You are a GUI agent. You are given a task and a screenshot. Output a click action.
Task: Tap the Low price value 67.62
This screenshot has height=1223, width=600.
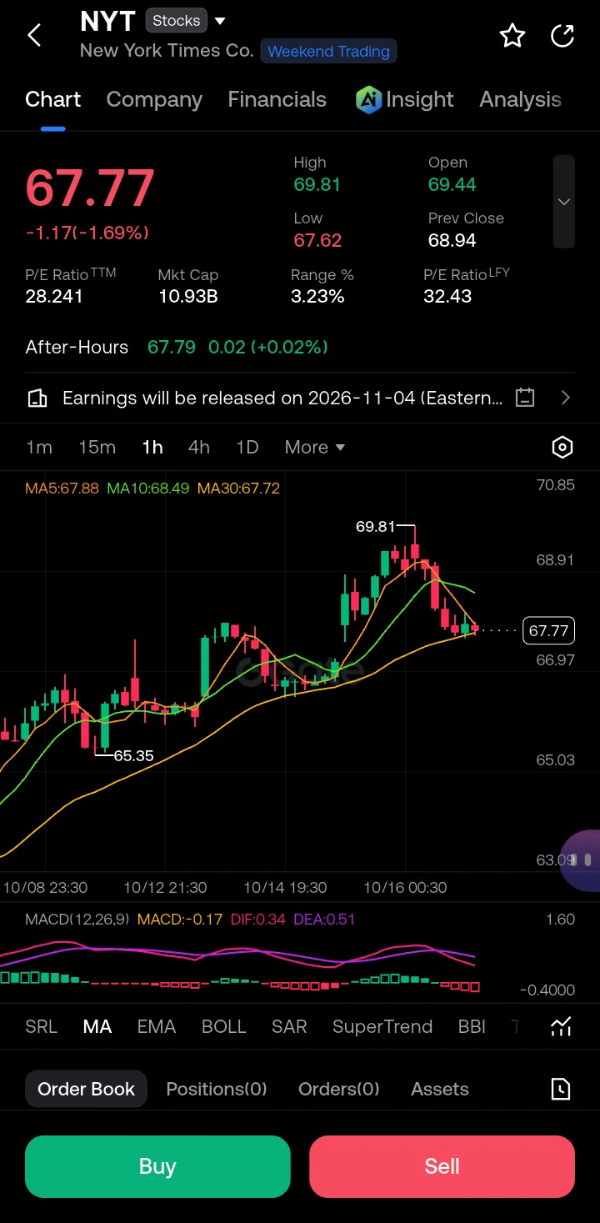click(x=317, y=240)
